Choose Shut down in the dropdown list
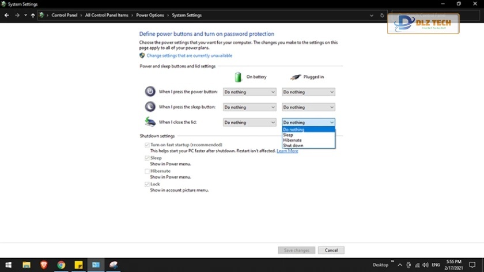 click(293, 146)
